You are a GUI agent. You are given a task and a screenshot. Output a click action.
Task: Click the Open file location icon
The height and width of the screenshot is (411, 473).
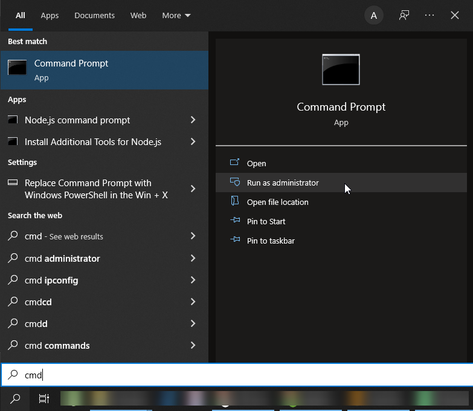235,201
